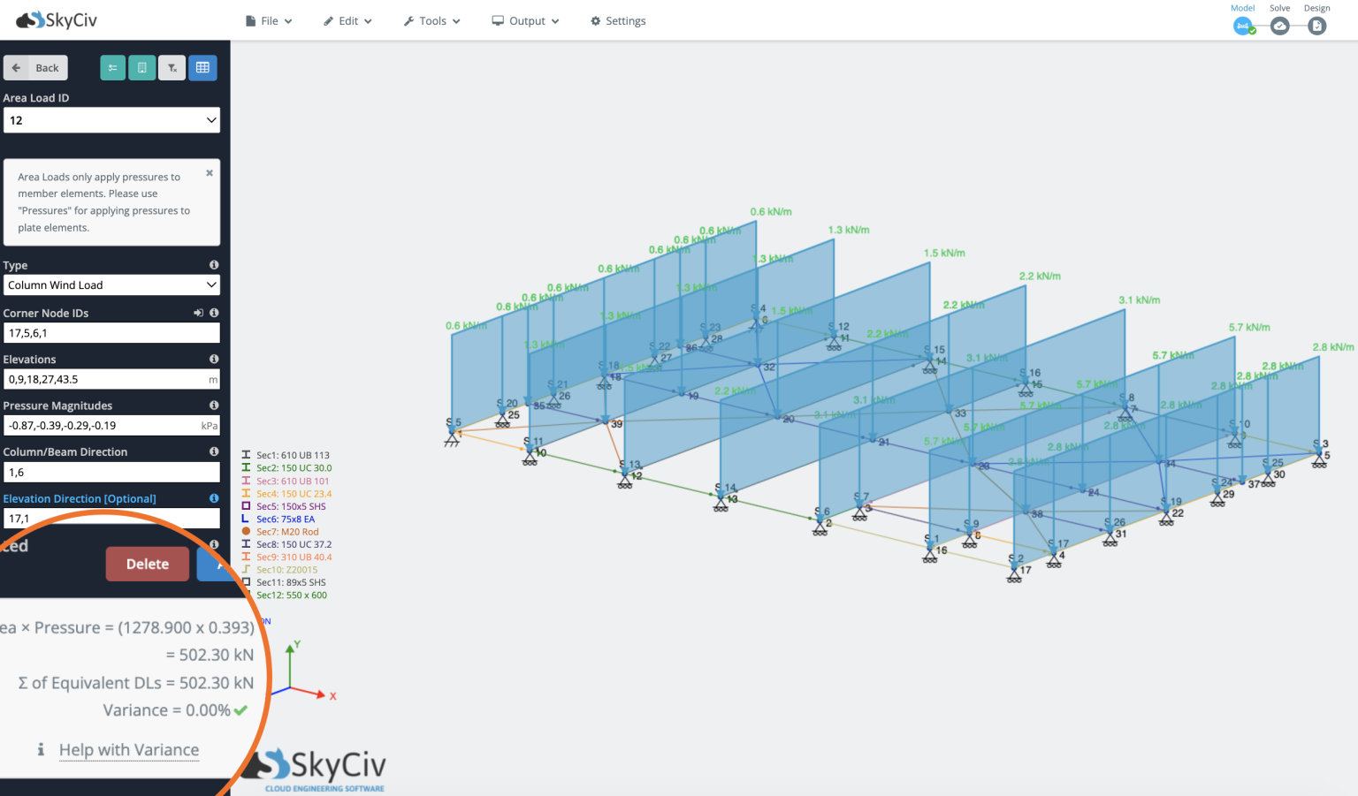Expand the Tools menu
Image resolution: width=1358 pixels, height=796 pixels.
tap(431, 20)
